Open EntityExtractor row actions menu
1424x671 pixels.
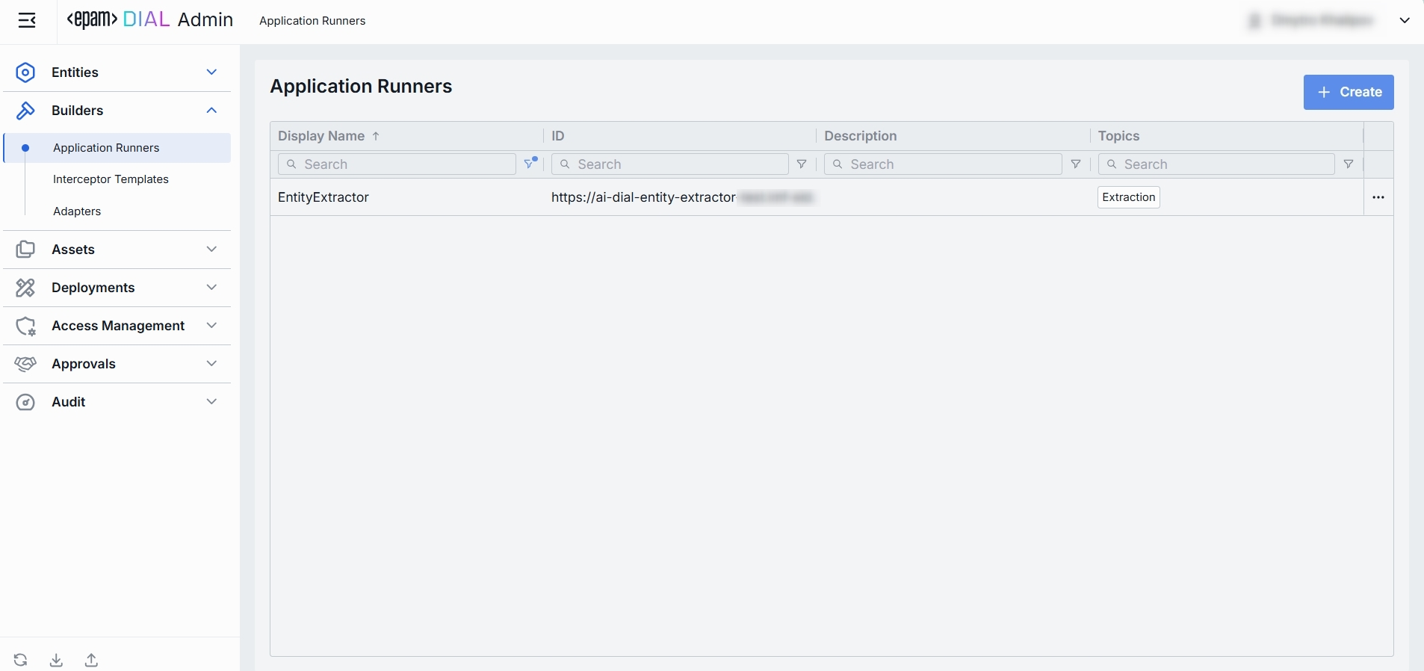(x=1378, y=197)
